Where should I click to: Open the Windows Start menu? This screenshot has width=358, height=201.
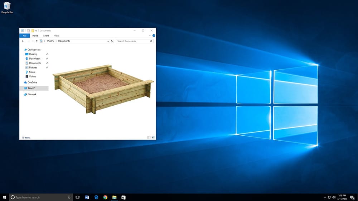pos(4,197)
